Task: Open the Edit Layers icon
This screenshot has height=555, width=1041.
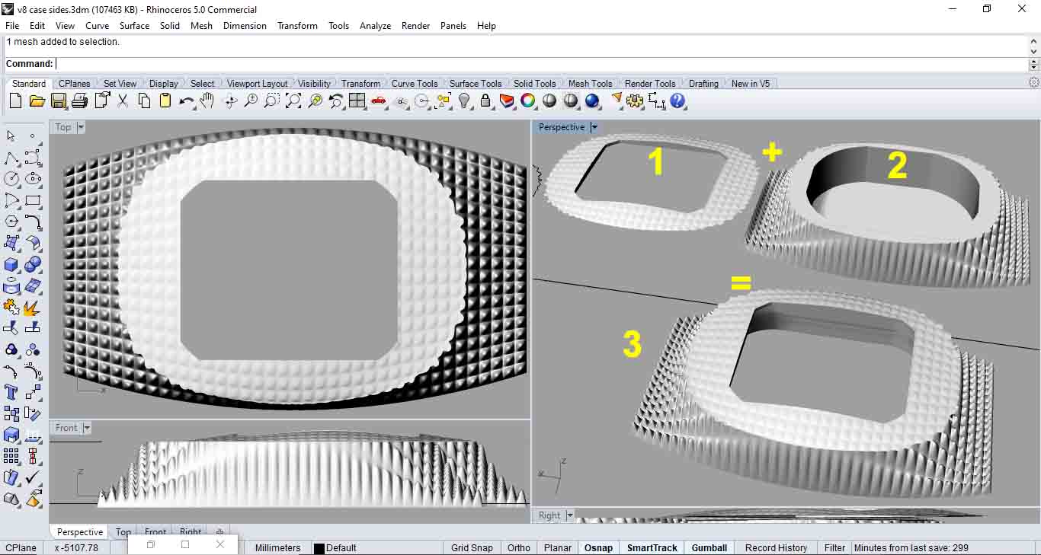Action: 507,100
